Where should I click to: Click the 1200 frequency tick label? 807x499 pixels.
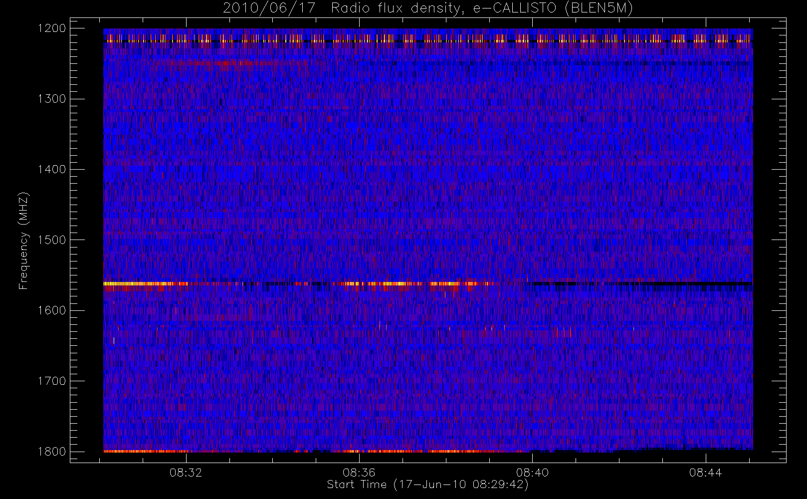point(52,28)
